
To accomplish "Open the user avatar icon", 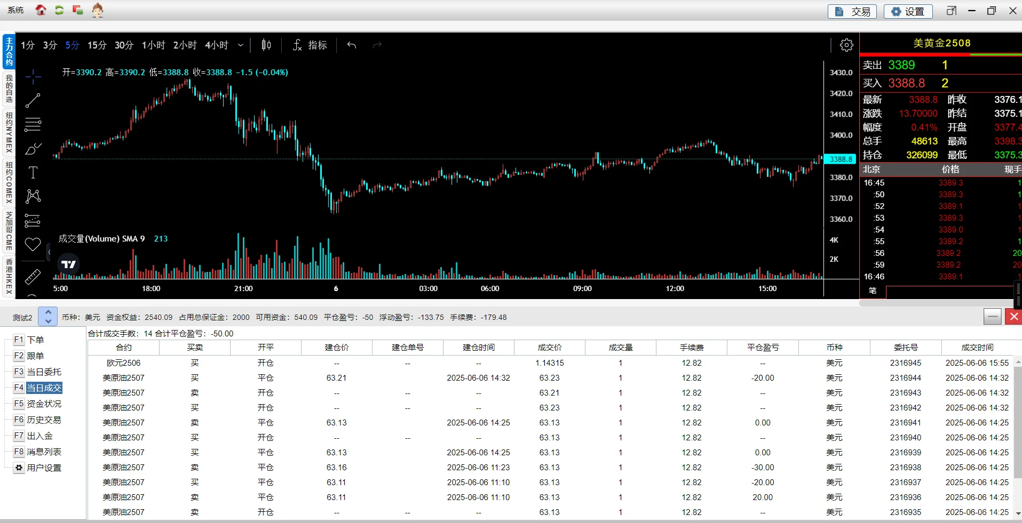I will click(x=97, y=10).
